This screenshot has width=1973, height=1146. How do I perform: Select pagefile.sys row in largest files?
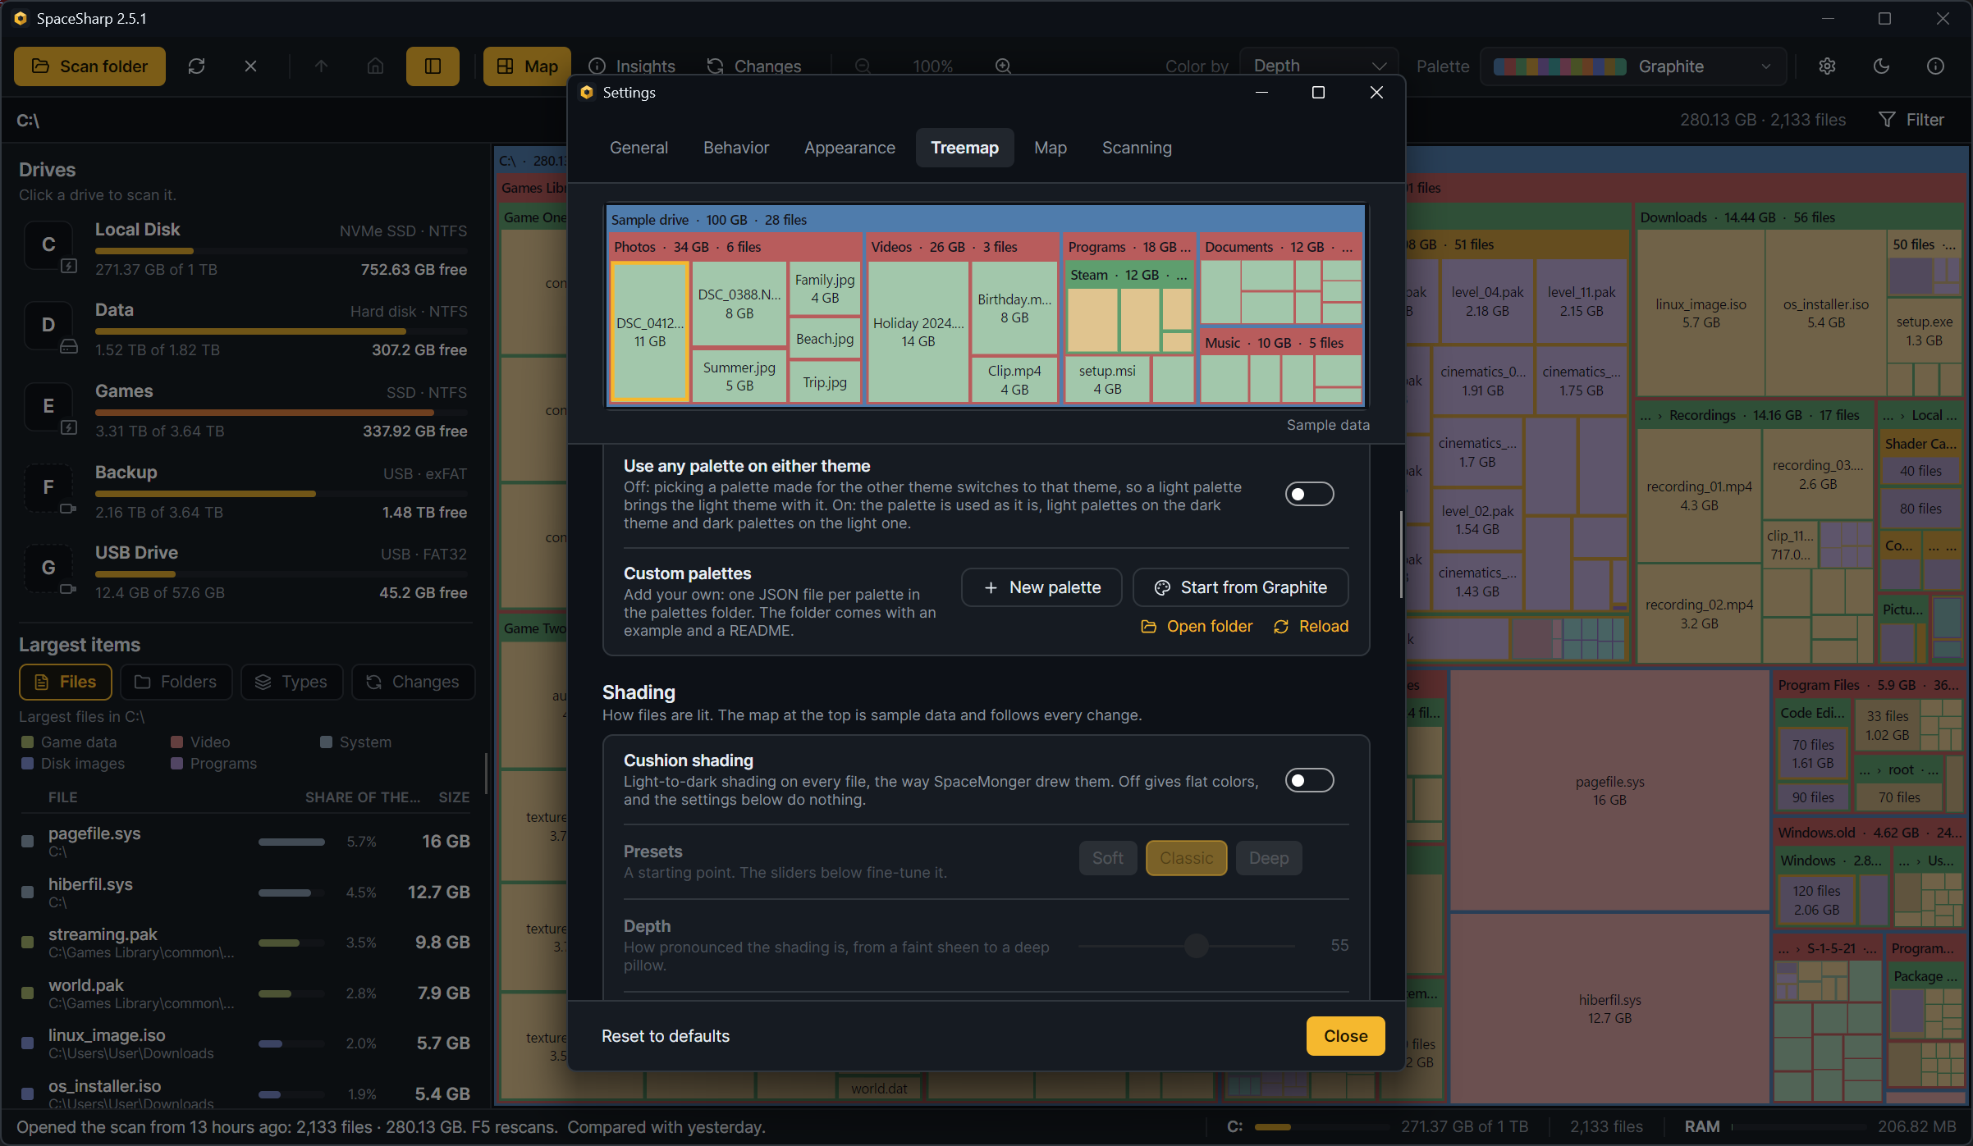[x=245, y=842]
